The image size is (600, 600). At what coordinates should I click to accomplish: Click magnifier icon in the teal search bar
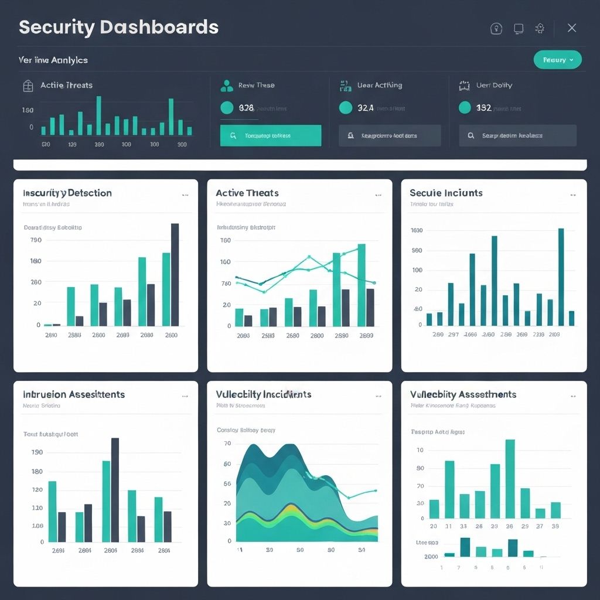point(233,135)
